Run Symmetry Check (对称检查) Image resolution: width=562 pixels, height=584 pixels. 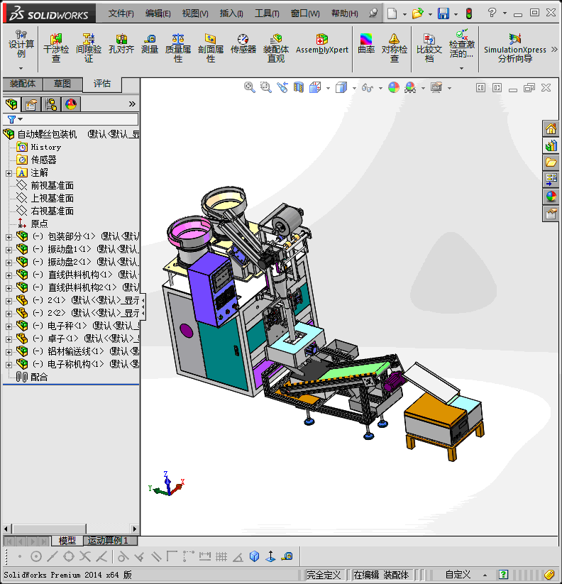tap(395, 48)
